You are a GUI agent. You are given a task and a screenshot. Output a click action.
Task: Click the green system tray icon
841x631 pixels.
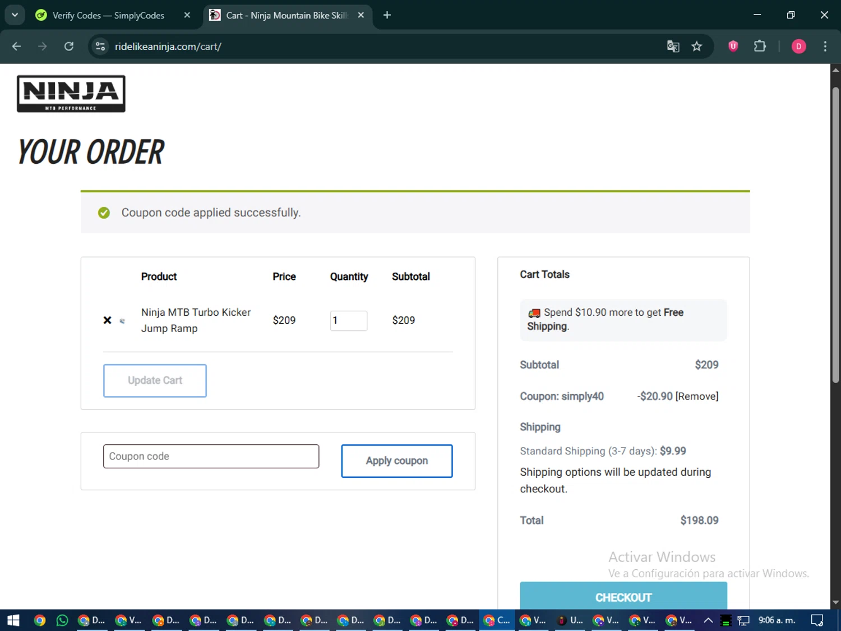pos(726,620)
